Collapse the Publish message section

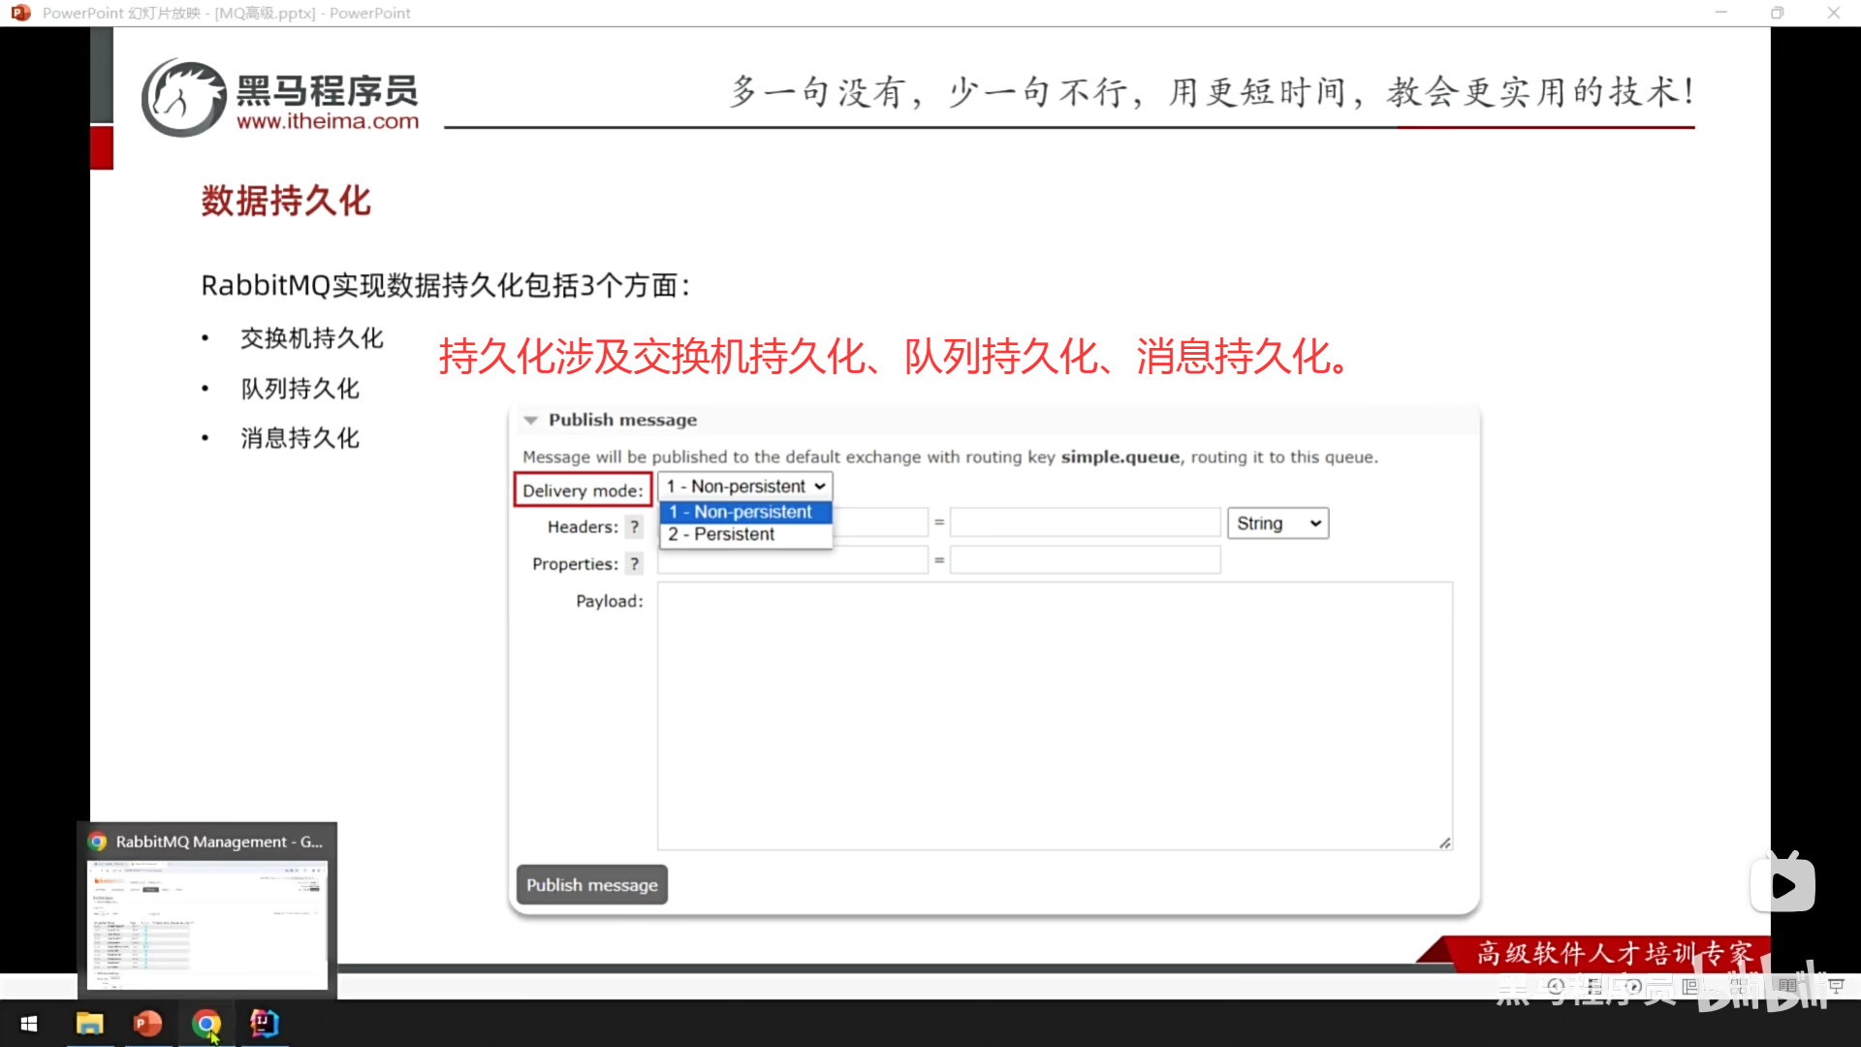(531, 420)
